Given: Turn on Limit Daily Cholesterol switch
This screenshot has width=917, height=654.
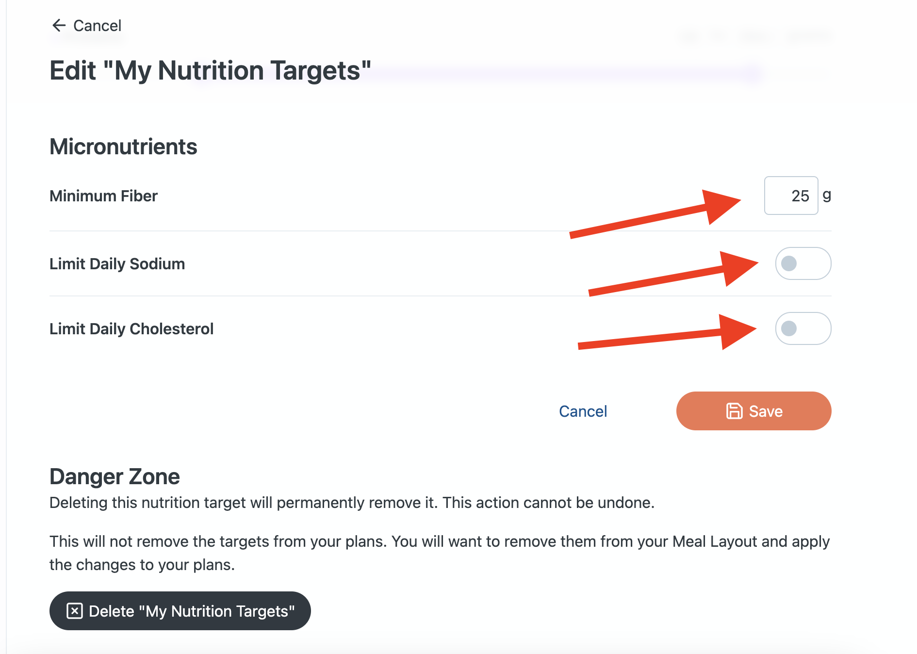Looking at the screenshot, I should pyautogui.click(x=803, y=328).
